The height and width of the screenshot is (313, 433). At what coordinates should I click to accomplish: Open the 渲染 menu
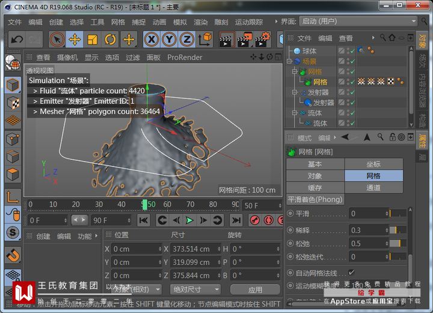tap(201, 22)
